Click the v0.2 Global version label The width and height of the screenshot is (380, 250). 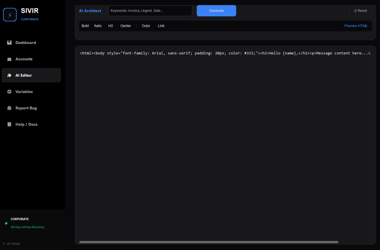13,244
